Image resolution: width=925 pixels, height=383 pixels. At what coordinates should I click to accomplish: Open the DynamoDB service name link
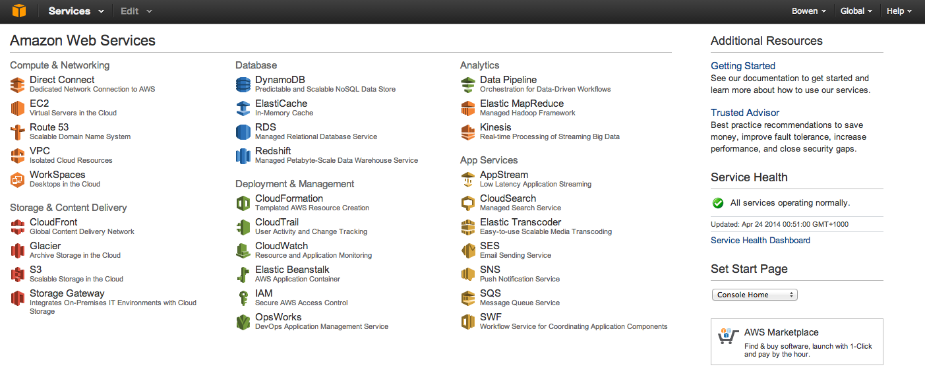click(280, 80)
